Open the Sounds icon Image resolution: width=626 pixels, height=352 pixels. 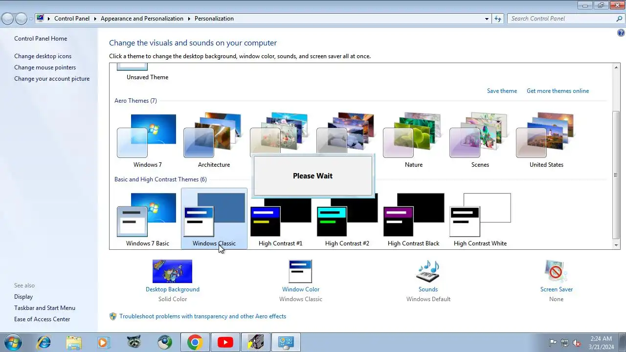[x=428, y=271]
